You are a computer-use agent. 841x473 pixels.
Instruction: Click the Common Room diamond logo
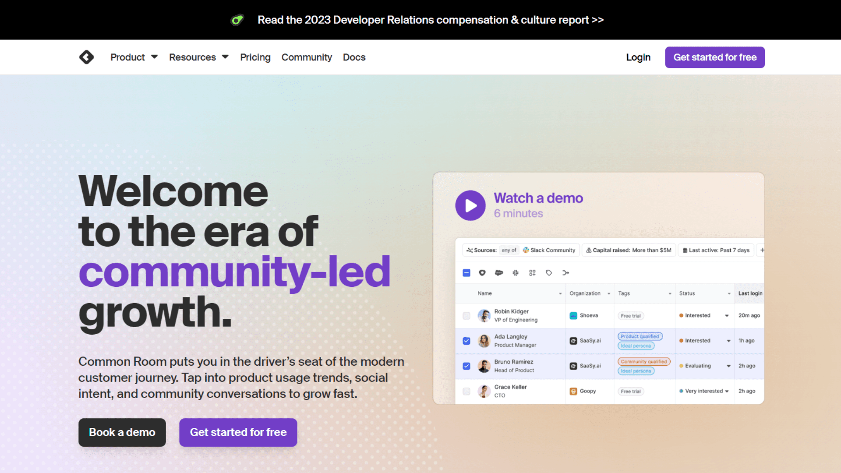point(86,57)
